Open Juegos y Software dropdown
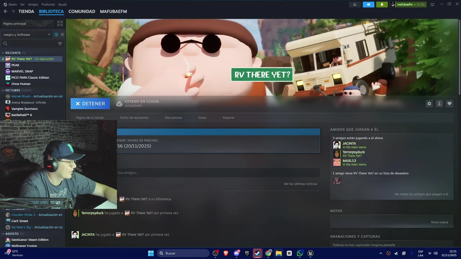461x259 pixels. (27, 35)
